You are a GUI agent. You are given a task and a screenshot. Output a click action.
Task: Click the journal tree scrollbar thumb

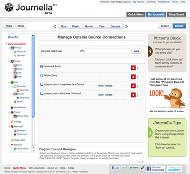pyautogui.click(x=33, y=76)
